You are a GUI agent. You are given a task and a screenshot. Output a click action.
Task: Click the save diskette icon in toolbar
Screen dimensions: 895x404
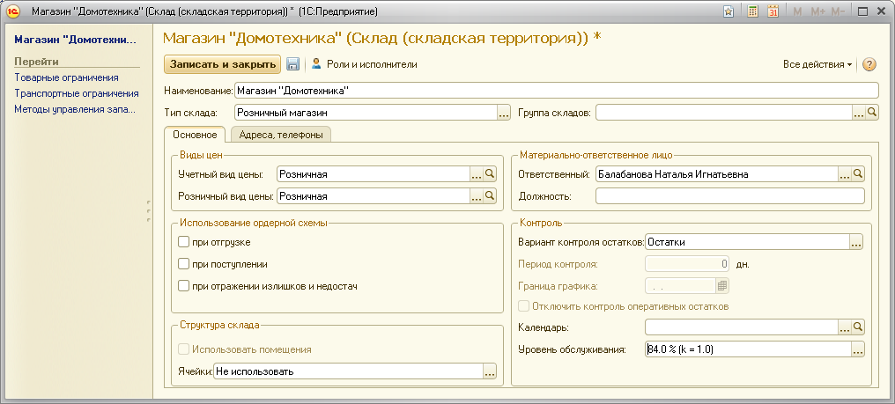click(x=292, y=64)
